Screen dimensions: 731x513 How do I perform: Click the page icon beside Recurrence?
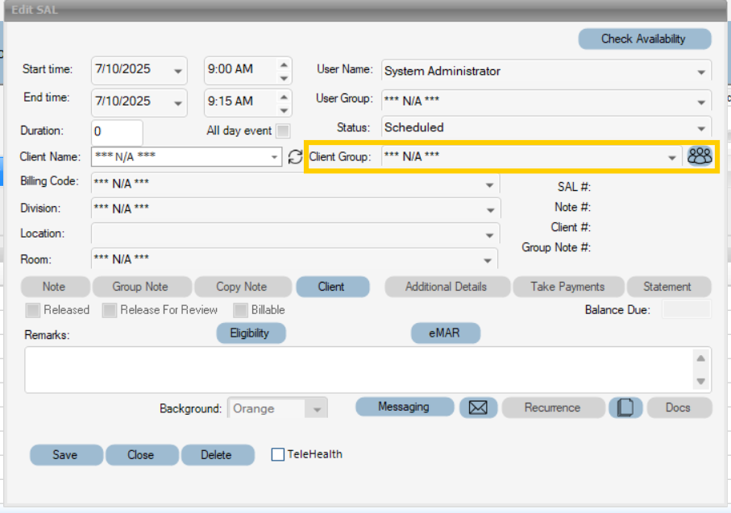pos(626,408)
